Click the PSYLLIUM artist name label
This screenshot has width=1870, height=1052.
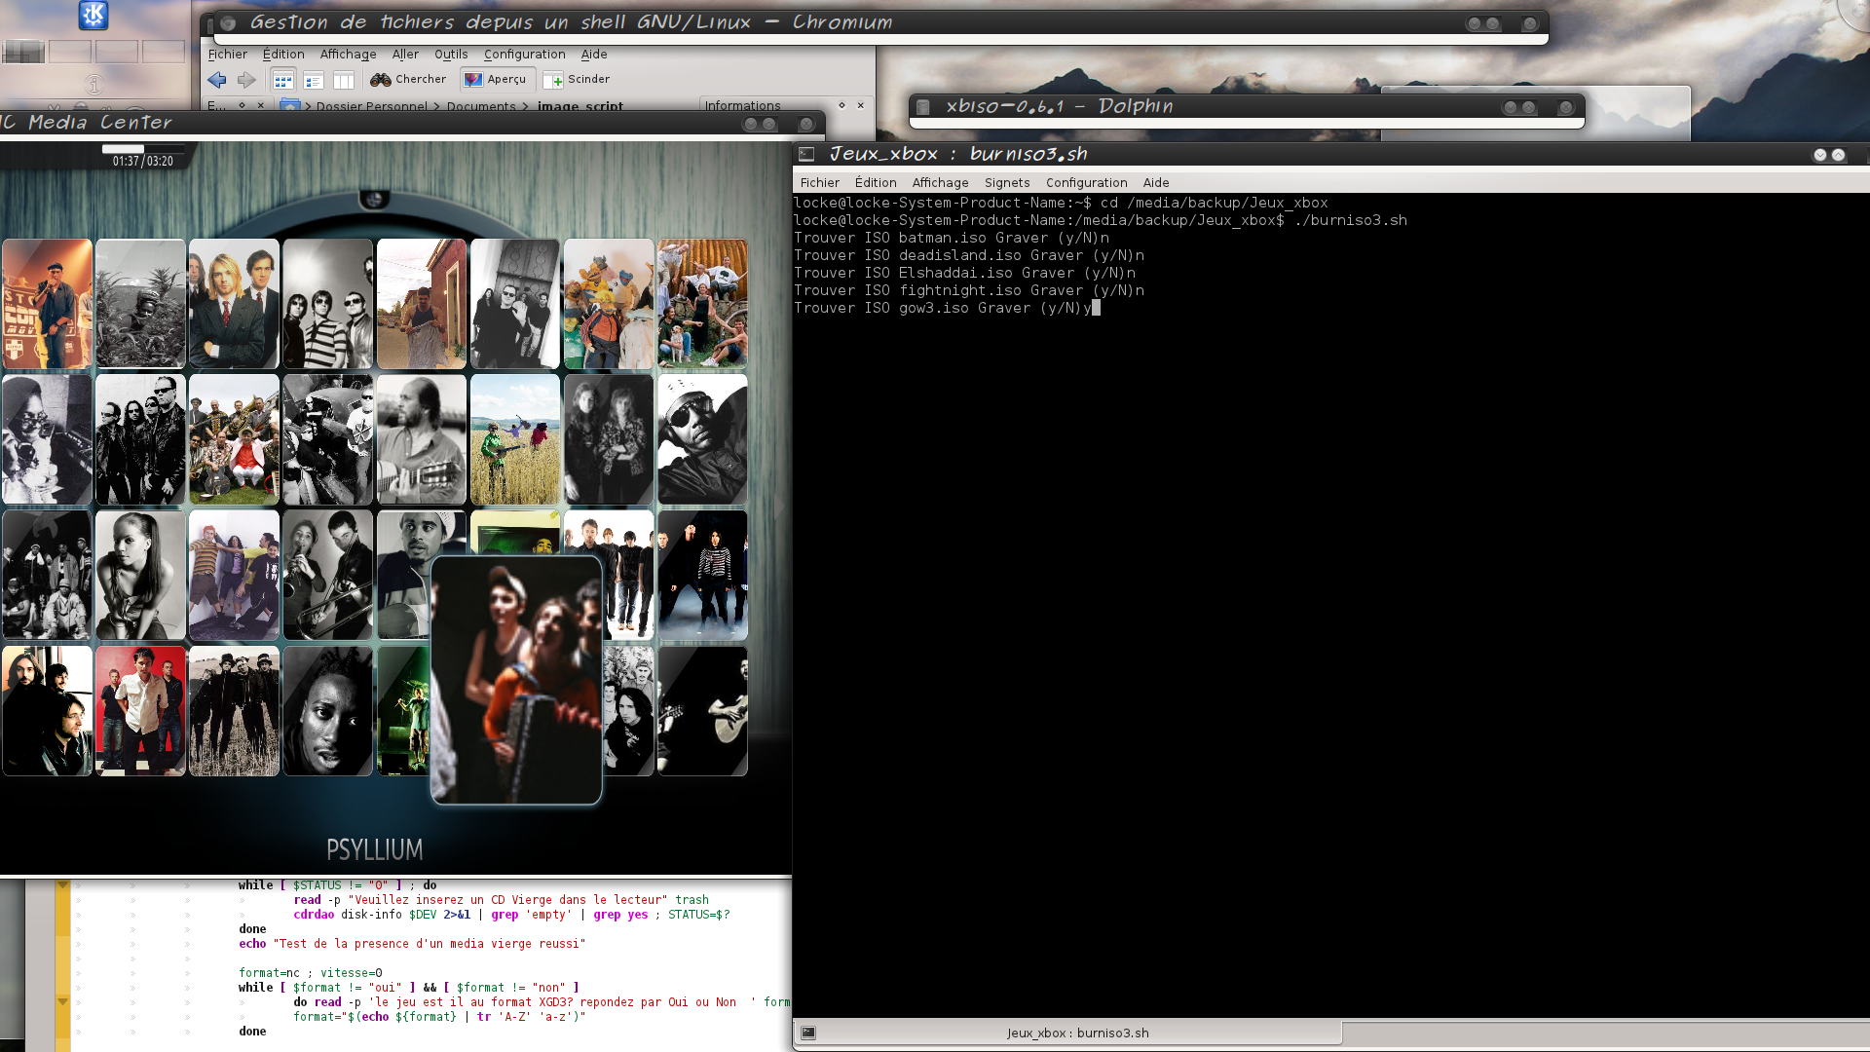click(x=374, y=849)
